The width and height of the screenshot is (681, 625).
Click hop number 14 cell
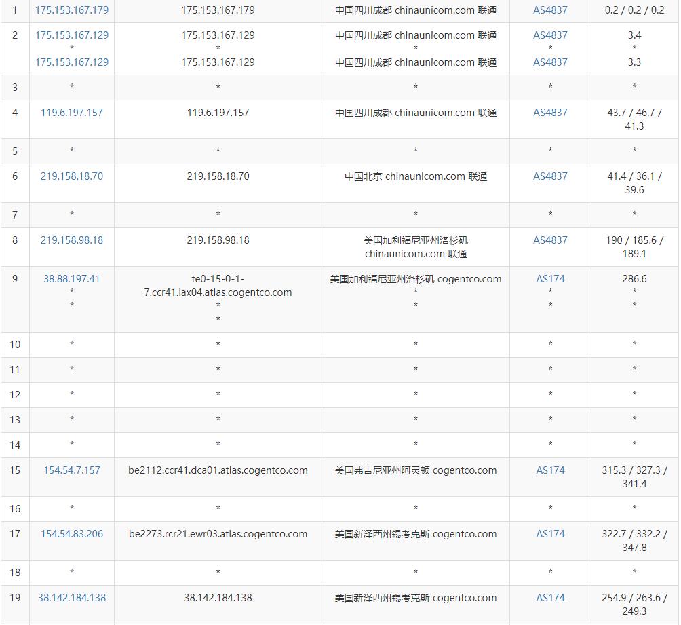pos(15,445)
